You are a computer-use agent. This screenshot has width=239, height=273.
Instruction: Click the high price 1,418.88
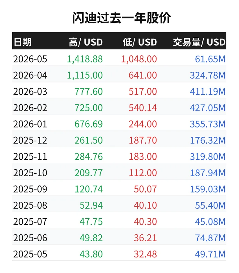click(85, 59)
